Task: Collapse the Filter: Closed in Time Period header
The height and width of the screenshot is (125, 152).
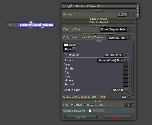Action: 99,34
